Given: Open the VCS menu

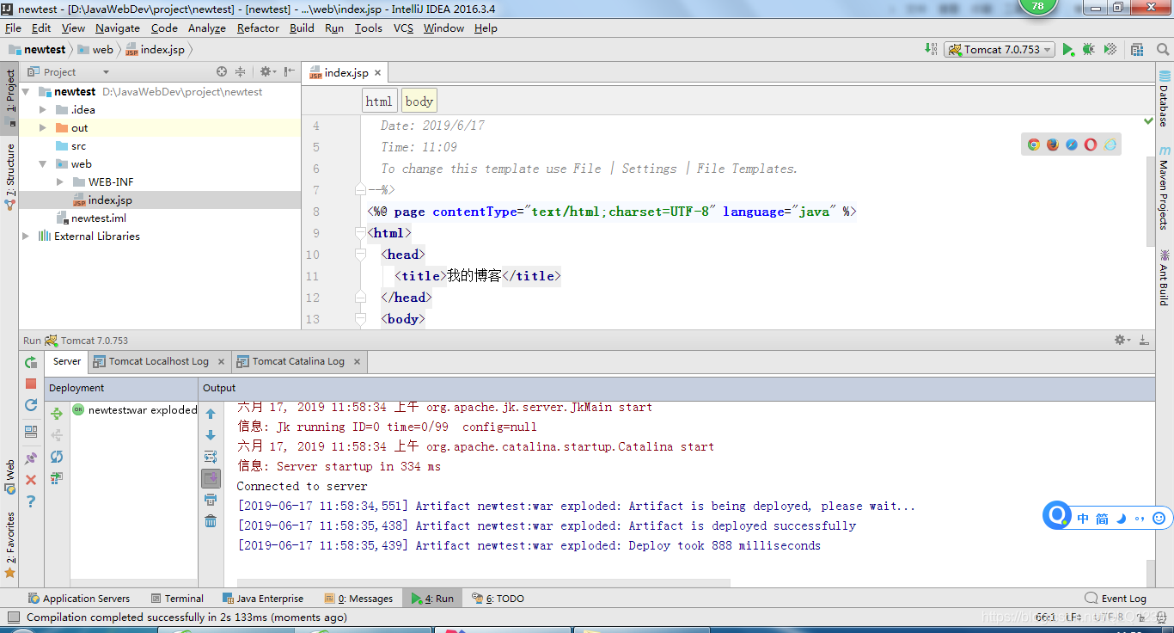Looking at the screenshot, I should tap(403, 28).
